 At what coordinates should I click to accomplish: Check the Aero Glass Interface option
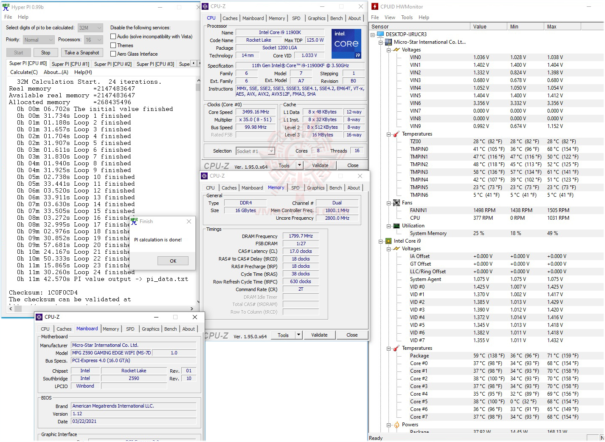point(113,54)
